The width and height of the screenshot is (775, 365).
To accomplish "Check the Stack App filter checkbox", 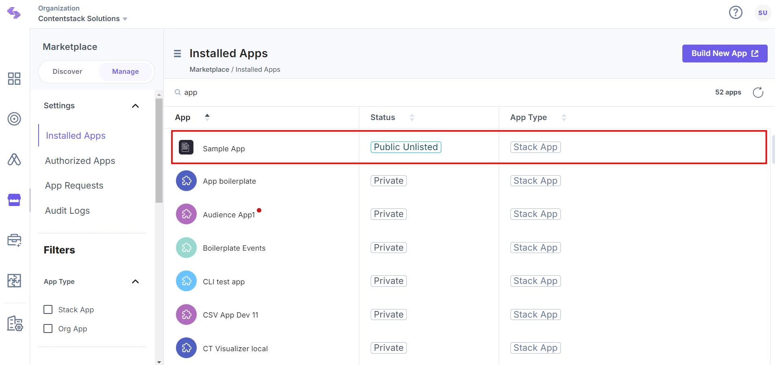I will click(48, 309).
